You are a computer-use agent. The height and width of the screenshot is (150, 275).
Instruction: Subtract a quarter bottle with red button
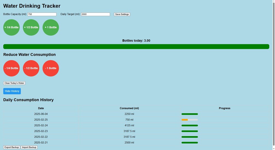pyautogui.click(x=11, y=68)
